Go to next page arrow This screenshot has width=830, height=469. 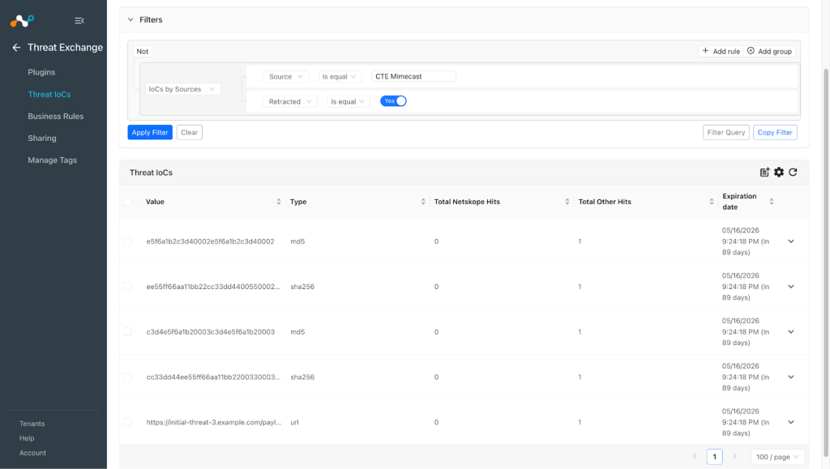click(734, 456)
